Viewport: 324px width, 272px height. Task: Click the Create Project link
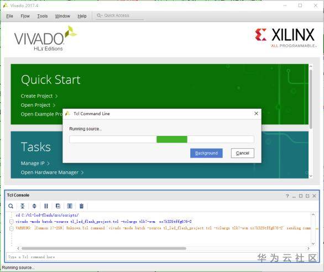39,96
